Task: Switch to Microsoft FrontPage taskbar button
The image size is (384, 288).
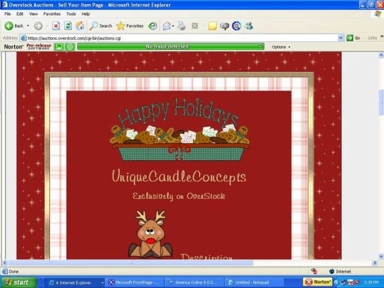Action: [x=135, y=283]
